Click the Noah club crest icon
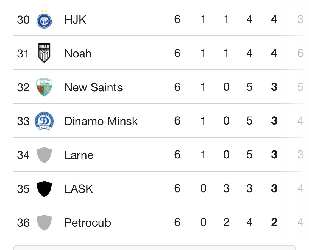Viewport: 309px width, 250px height. tap(44, 53)
